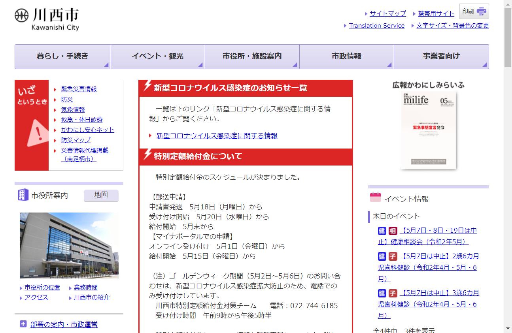
Task: Click the building icon beside 市役所案内
Action: coord(23,195)
